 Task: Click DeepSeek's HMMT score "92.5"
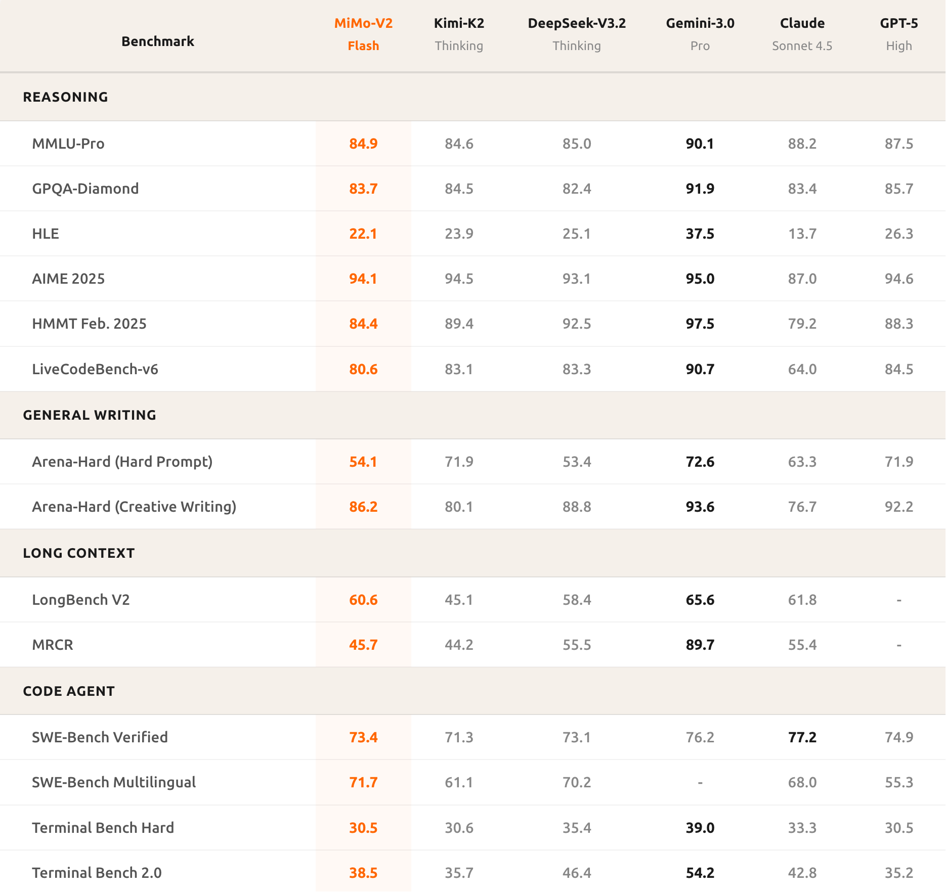[x=577, y=324]
